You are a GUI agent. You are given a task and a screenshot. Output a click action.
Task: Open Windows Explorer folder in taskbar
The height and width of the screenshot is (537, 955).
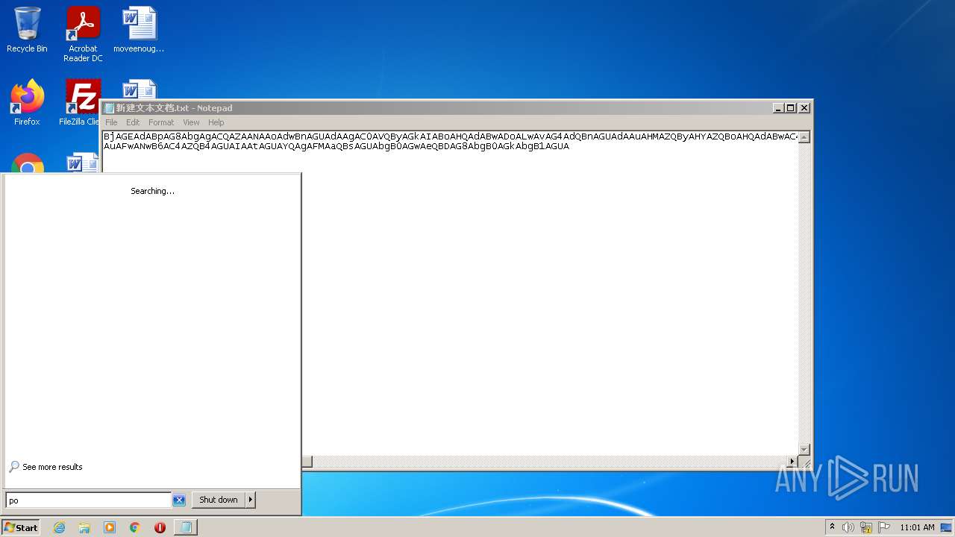click(84, 527)
